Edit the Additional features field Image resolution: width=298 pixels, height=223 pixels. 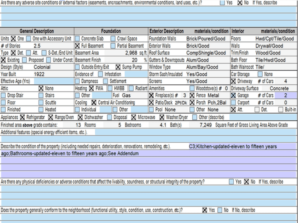click(x=195, y=132)
